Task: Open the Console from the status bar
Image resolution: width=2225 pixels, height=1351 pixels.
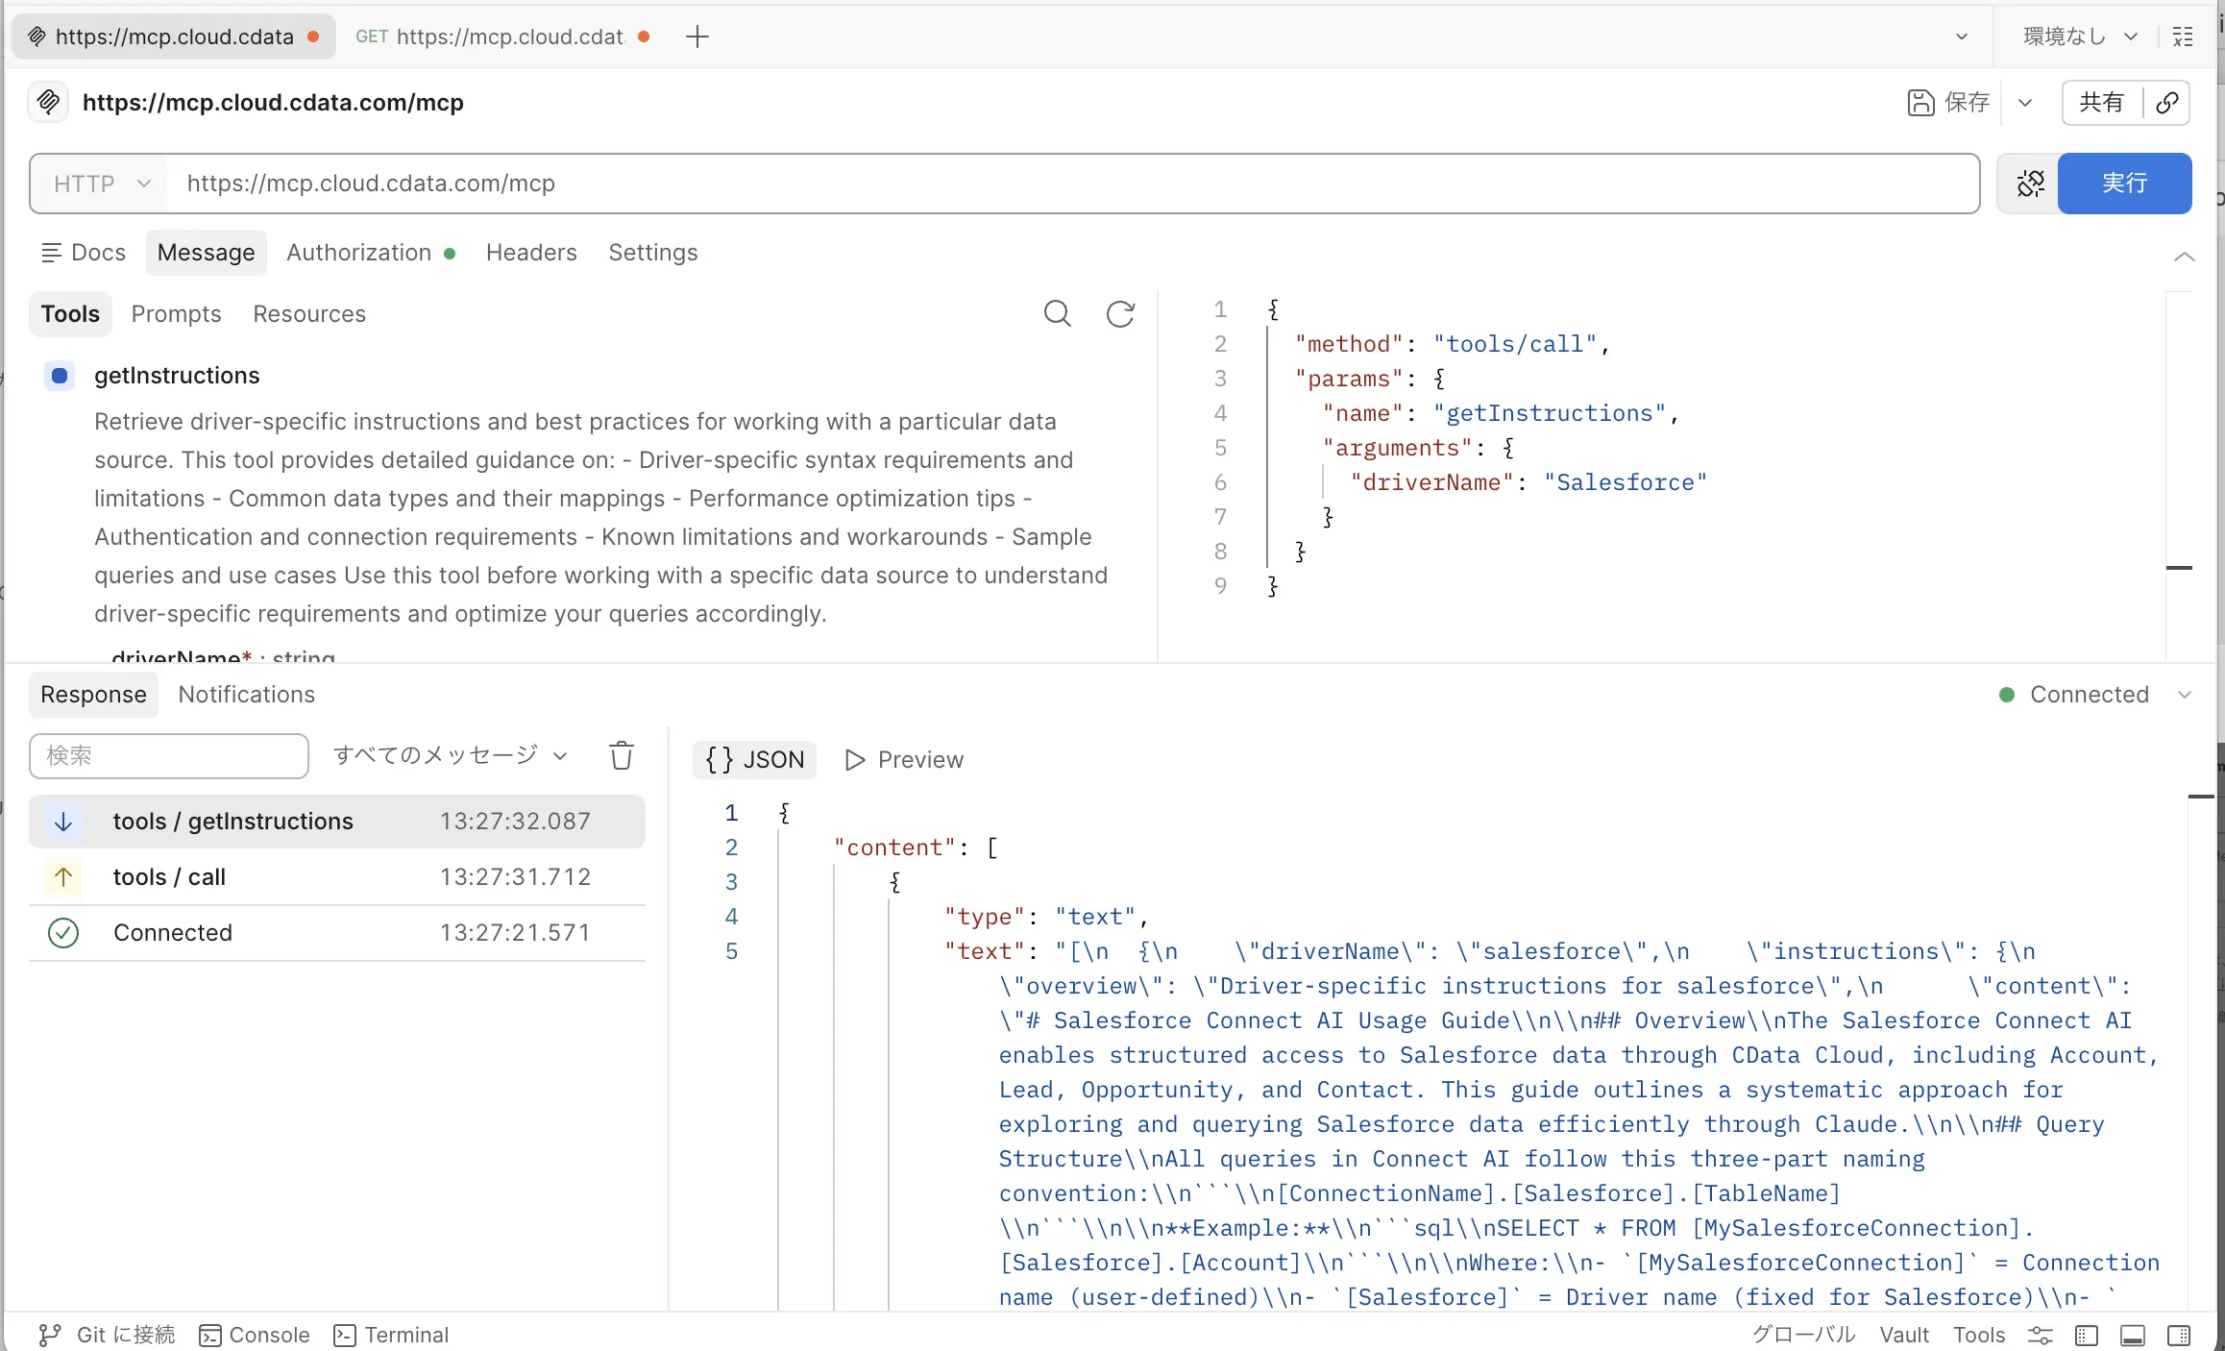Action: 255,1335
